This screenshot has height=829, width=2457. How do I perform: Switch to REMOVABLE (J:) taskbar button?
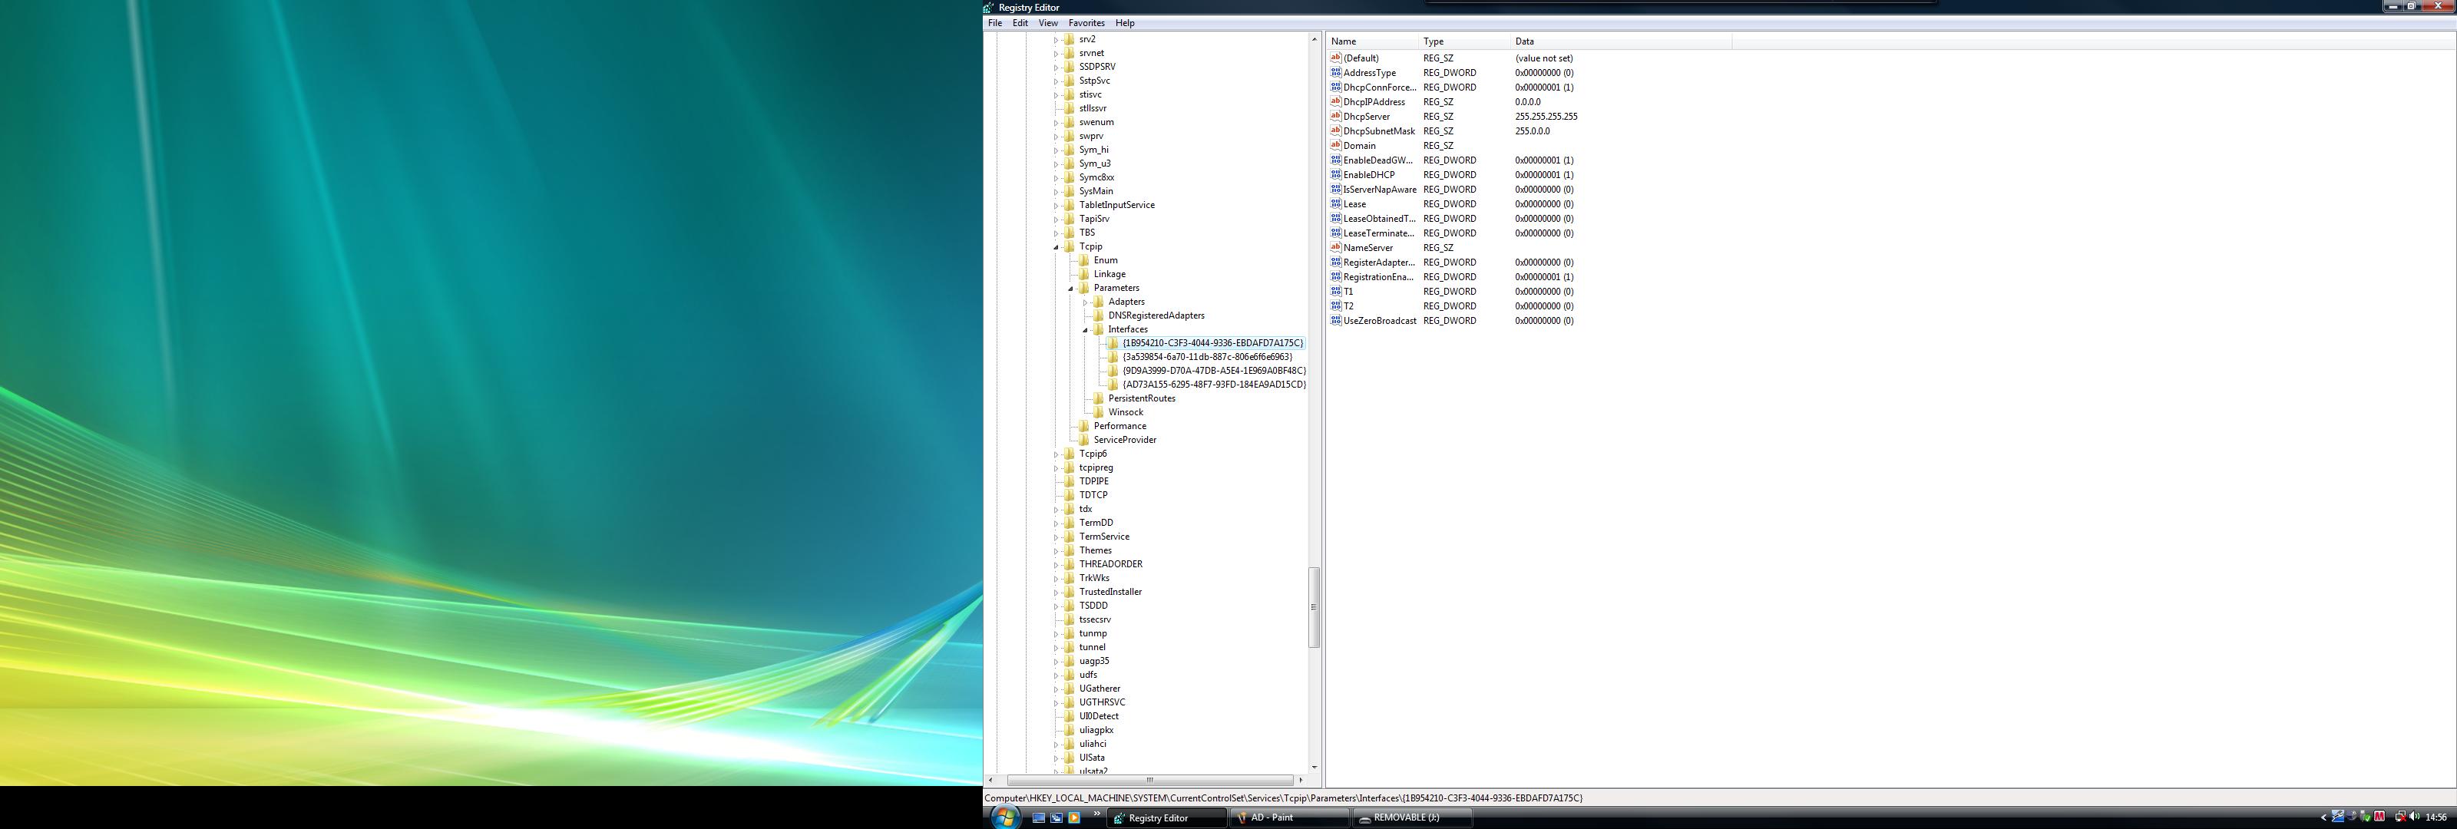click(1412, 817)
